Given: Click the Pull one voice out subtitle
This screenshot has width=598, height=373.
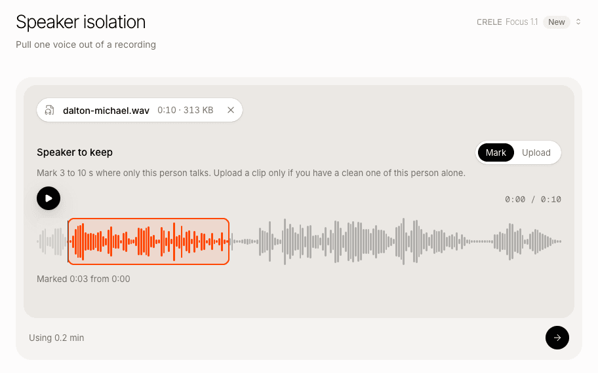Looking at the screenshot, I should 86,44.
